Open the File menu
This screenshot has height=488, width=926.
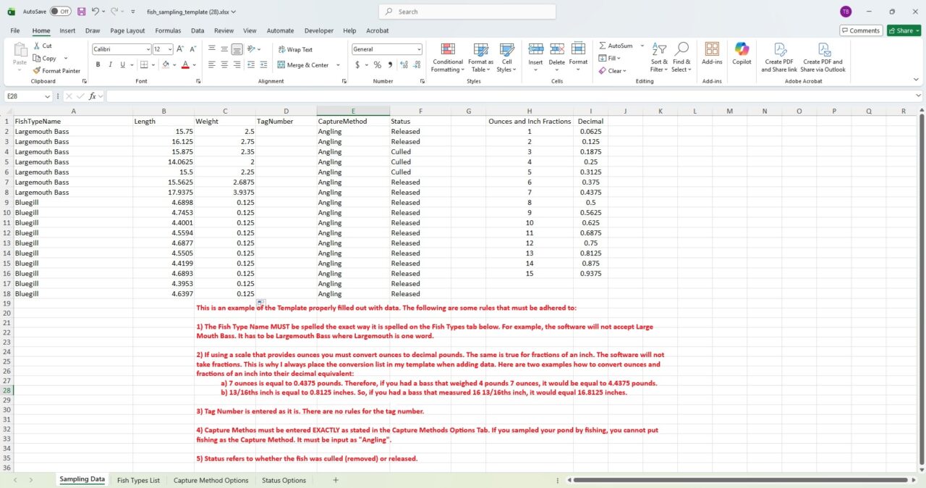(x=15, y=30)
